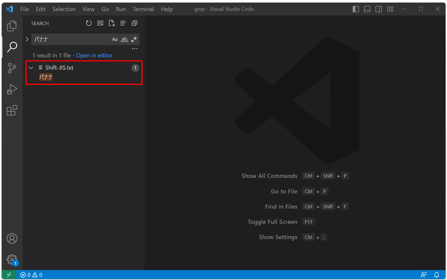Open the Source Control view
The image size is (447, 280).
[x=12, y=68]
